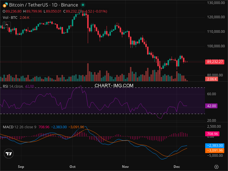
Task: Select the Vol · BTC indicator label
Action: pos(10,17)
